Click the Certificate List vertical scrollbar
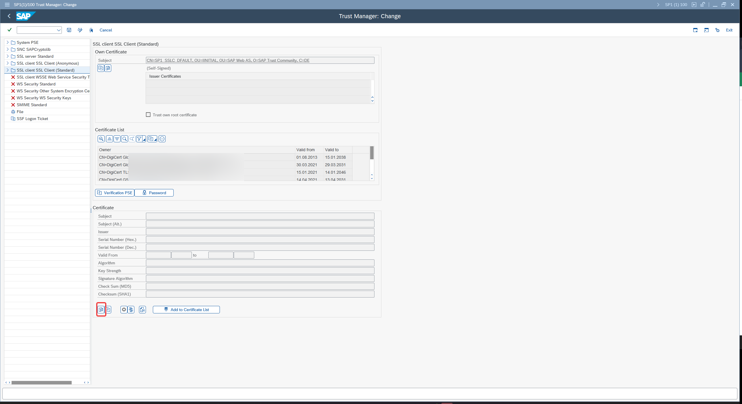The height and width of the screenshot is (404, 742). point(372,163)
